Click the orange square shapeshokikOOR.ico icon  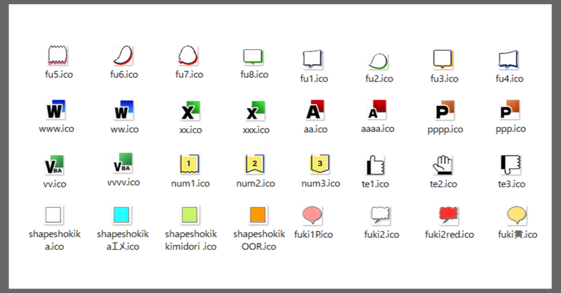(258, 216)
